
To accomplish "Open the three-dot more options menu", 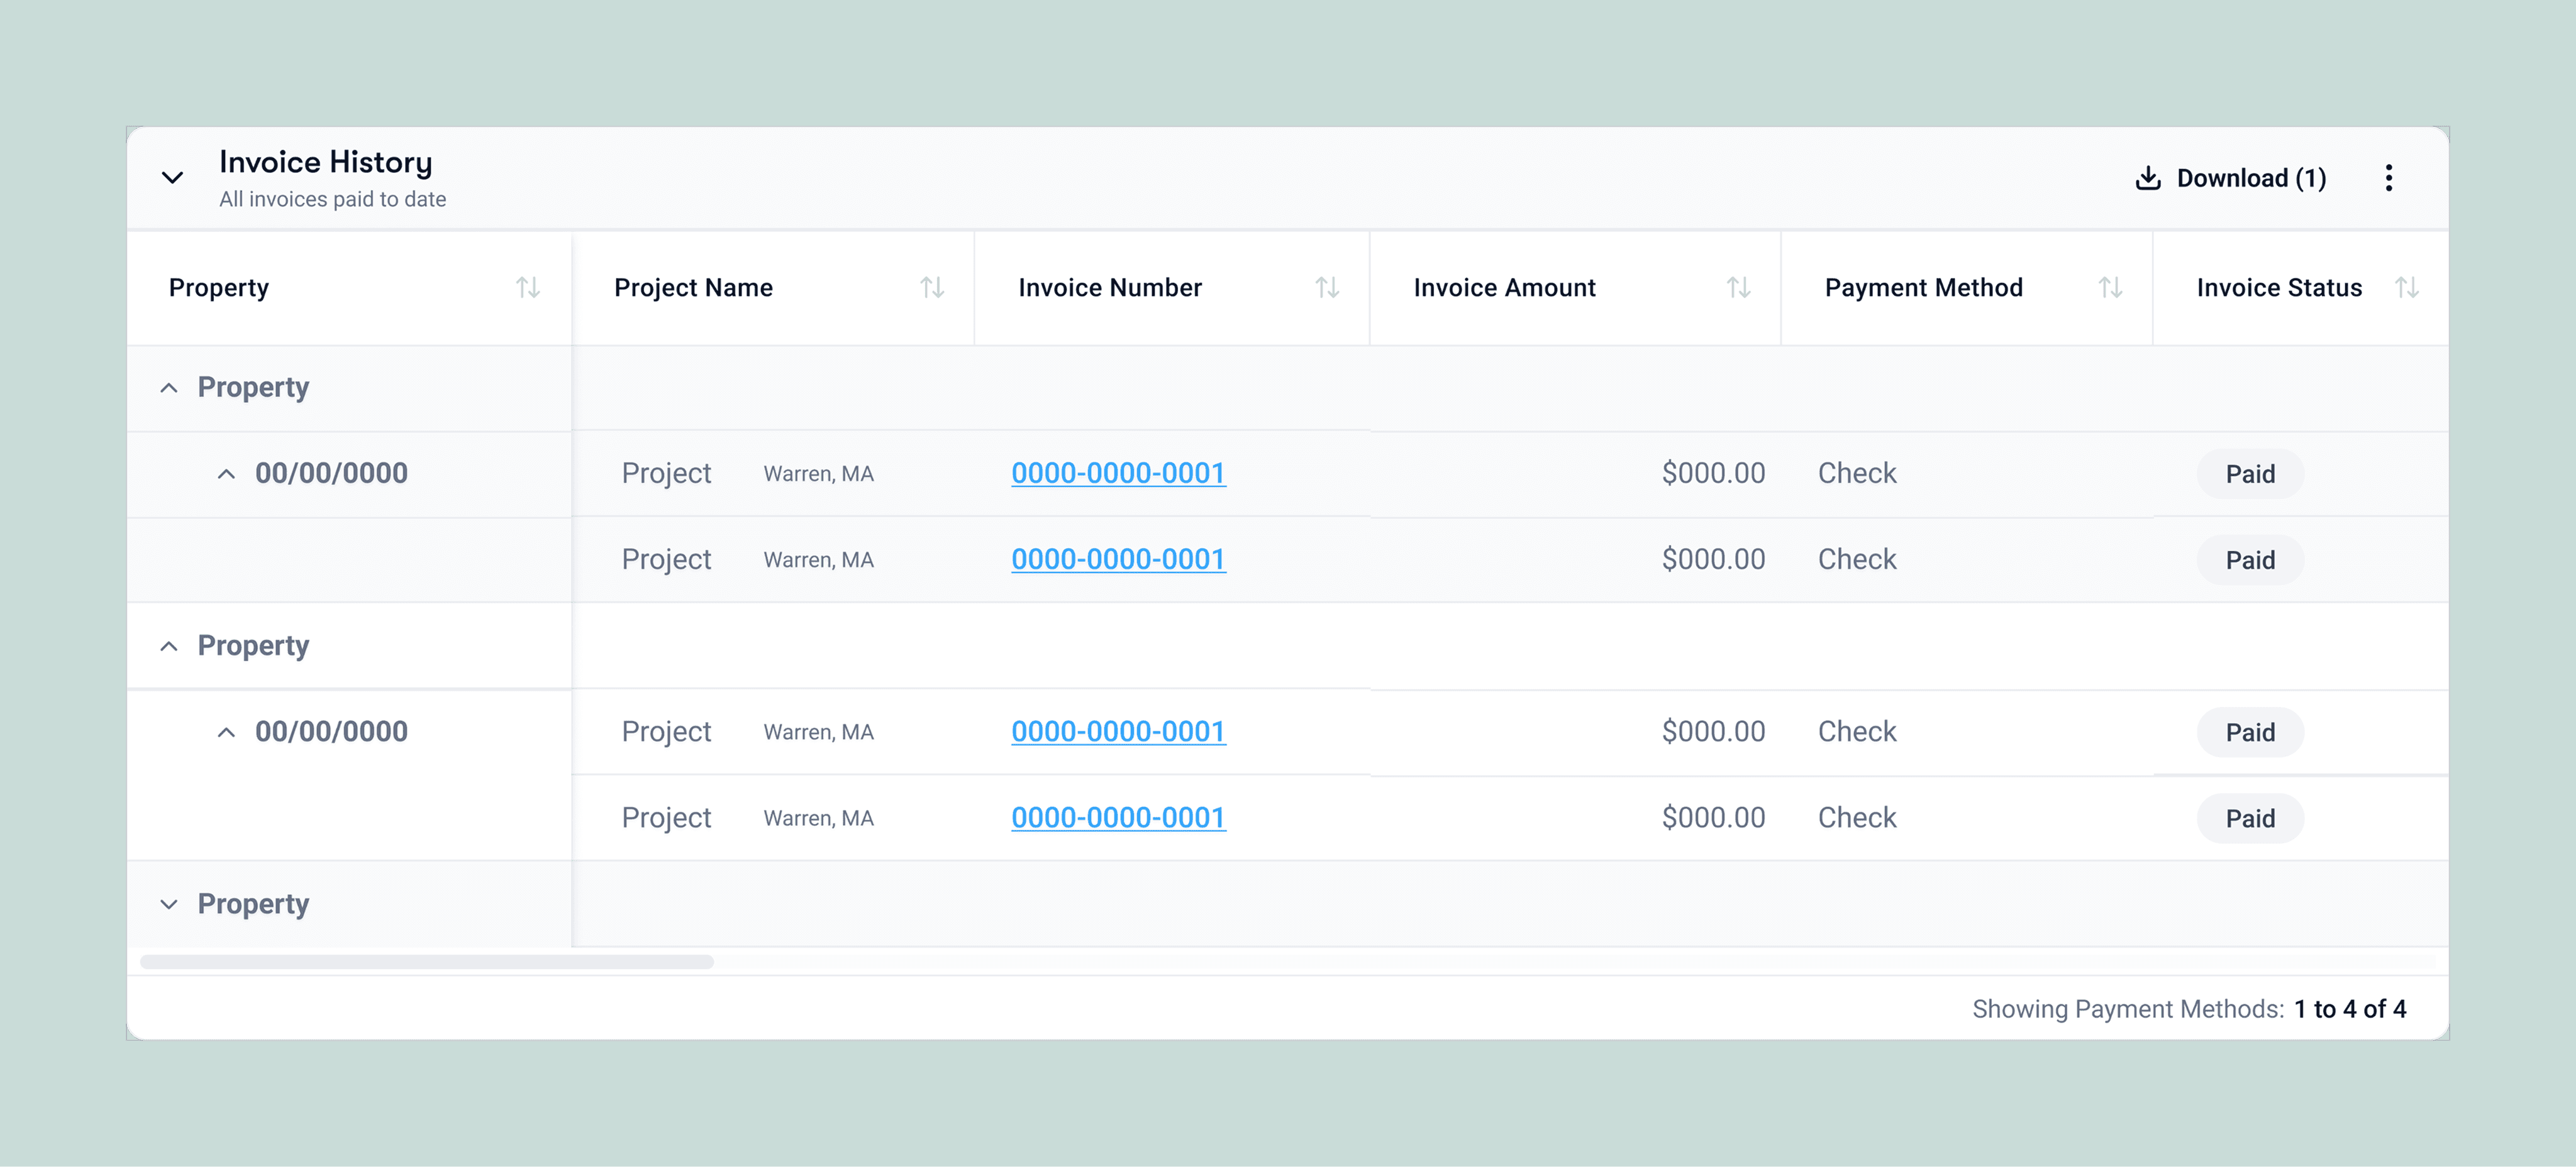I will [x=2388, y=178].
